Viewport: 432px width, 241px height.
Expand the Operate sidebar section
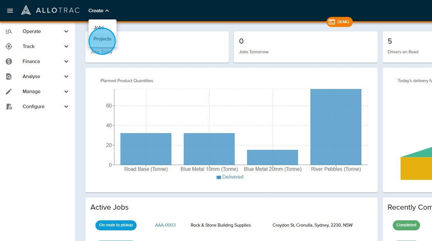pos(66,32)
